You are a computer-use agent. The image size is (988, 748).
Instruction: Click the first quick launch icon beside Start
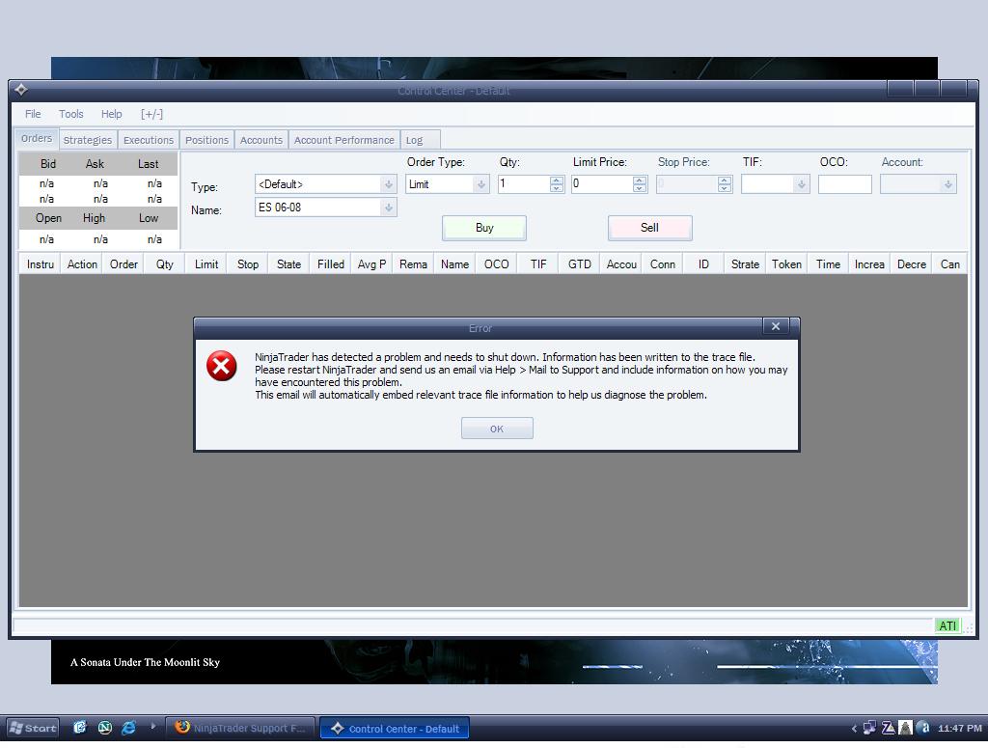click(x=80, y=727)
